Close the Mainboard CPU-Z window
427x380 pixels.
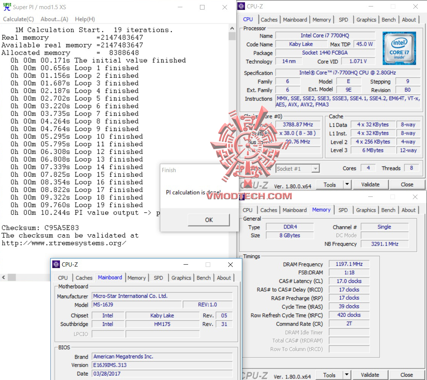[x=230, y=265]
